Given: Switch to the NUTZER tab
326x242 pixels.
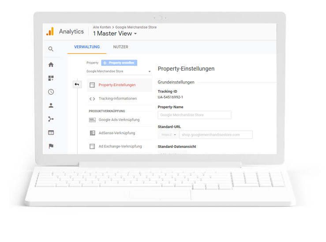Looking at the screenshot, I should (x=120, y=47).
